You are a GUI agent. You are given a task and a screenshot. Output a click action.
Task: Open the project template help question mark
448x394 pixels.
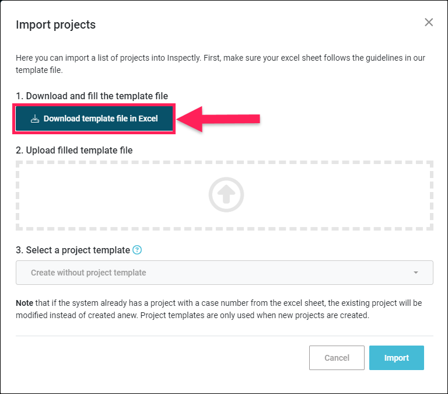point(137,250)
